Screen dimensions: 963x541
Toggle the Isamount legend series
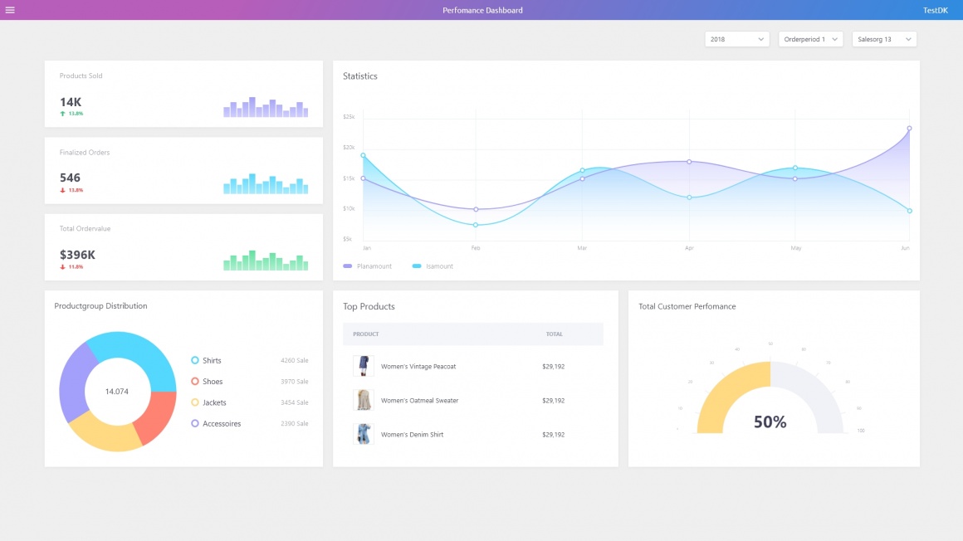[x=433, y=266]
